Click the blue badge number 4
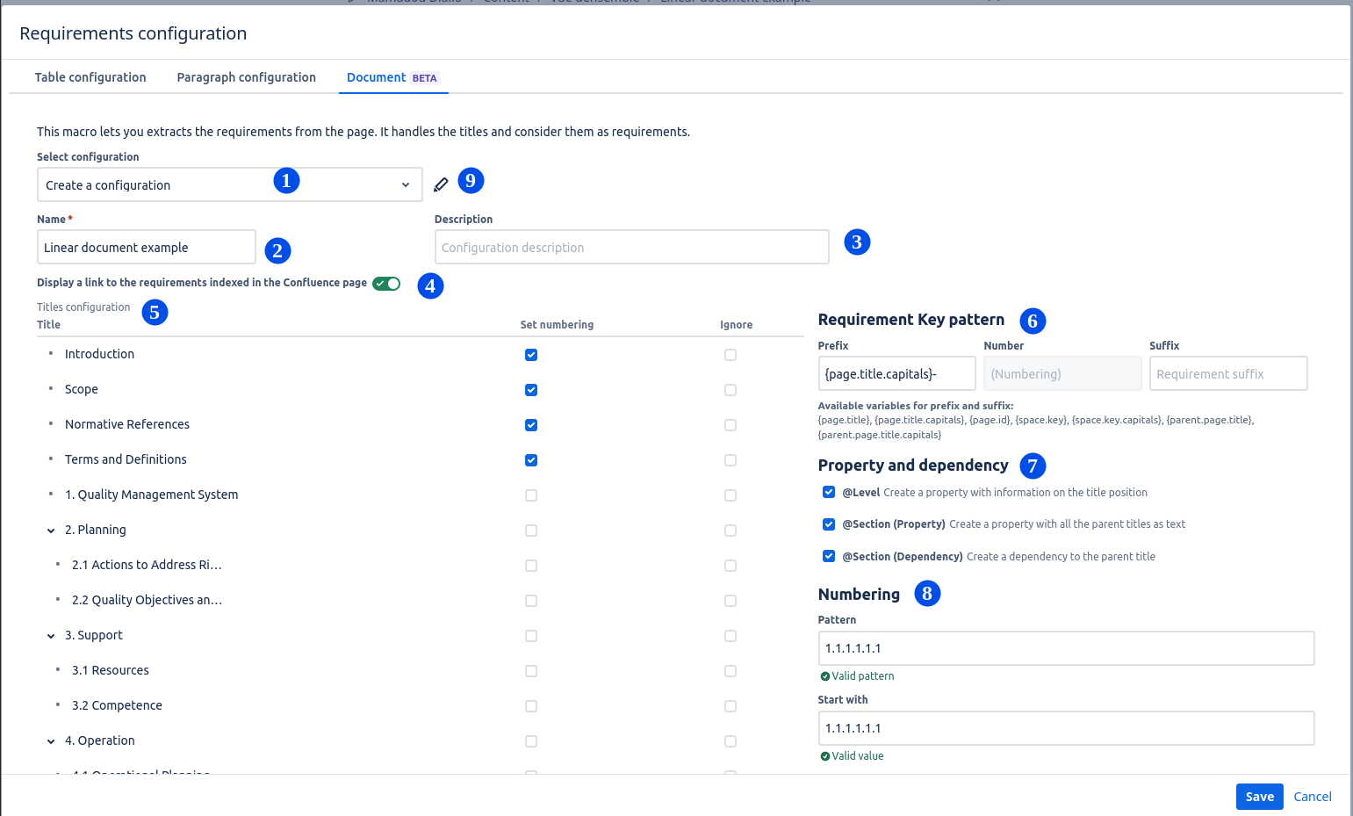 pos(430,285)
